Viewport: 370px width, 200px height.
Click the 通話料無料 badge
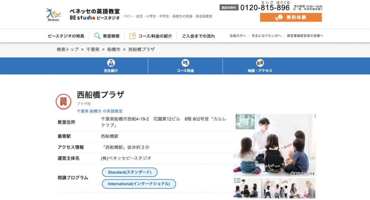coord(229,8)
